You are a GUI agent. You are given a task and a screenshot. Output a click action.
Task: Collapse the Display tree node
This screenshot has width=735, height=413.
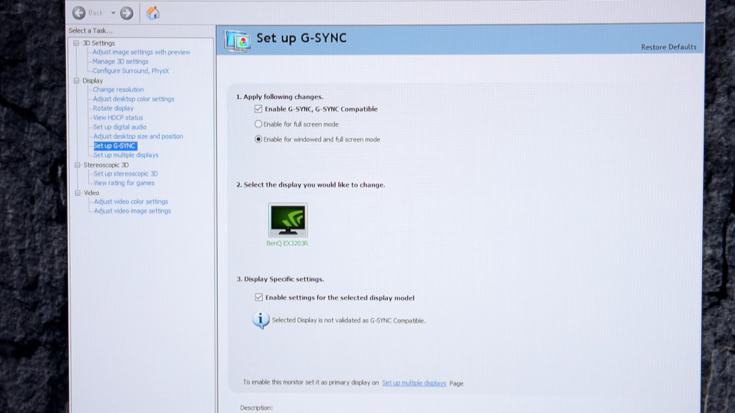[x=77, y=81]
